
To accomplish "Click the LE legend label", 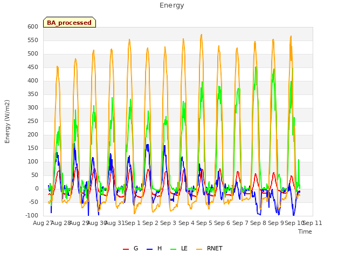I will 184,248.
